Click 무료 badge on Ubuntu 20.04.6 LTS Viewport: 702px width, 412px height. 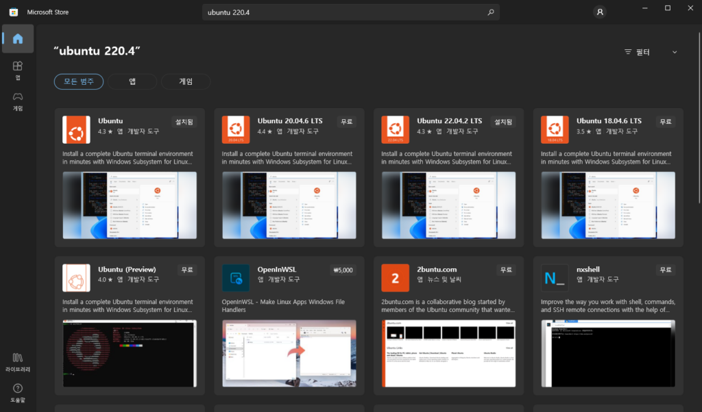(x=346, y=122)
